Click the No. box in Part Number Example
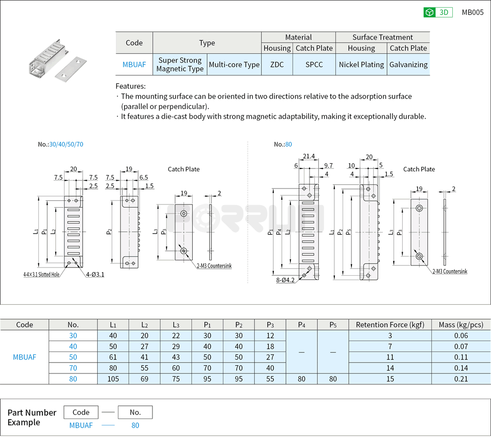This screenshot has width=491, height=437. pyautogui.click(x=135, y=412)
